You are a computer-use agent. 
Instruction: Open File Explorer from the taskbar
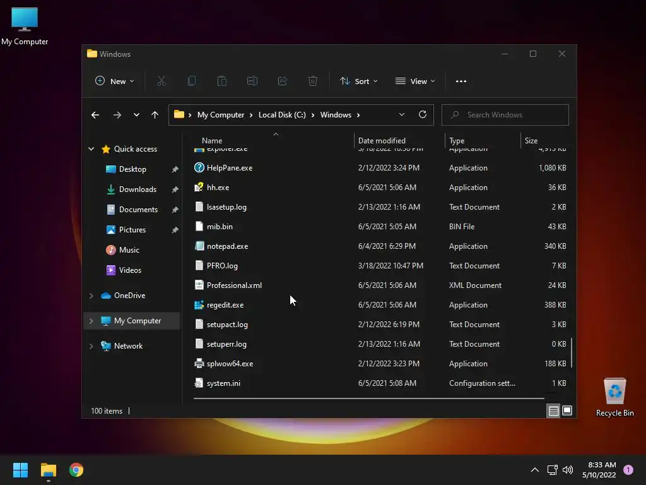[x=48, y=470]
